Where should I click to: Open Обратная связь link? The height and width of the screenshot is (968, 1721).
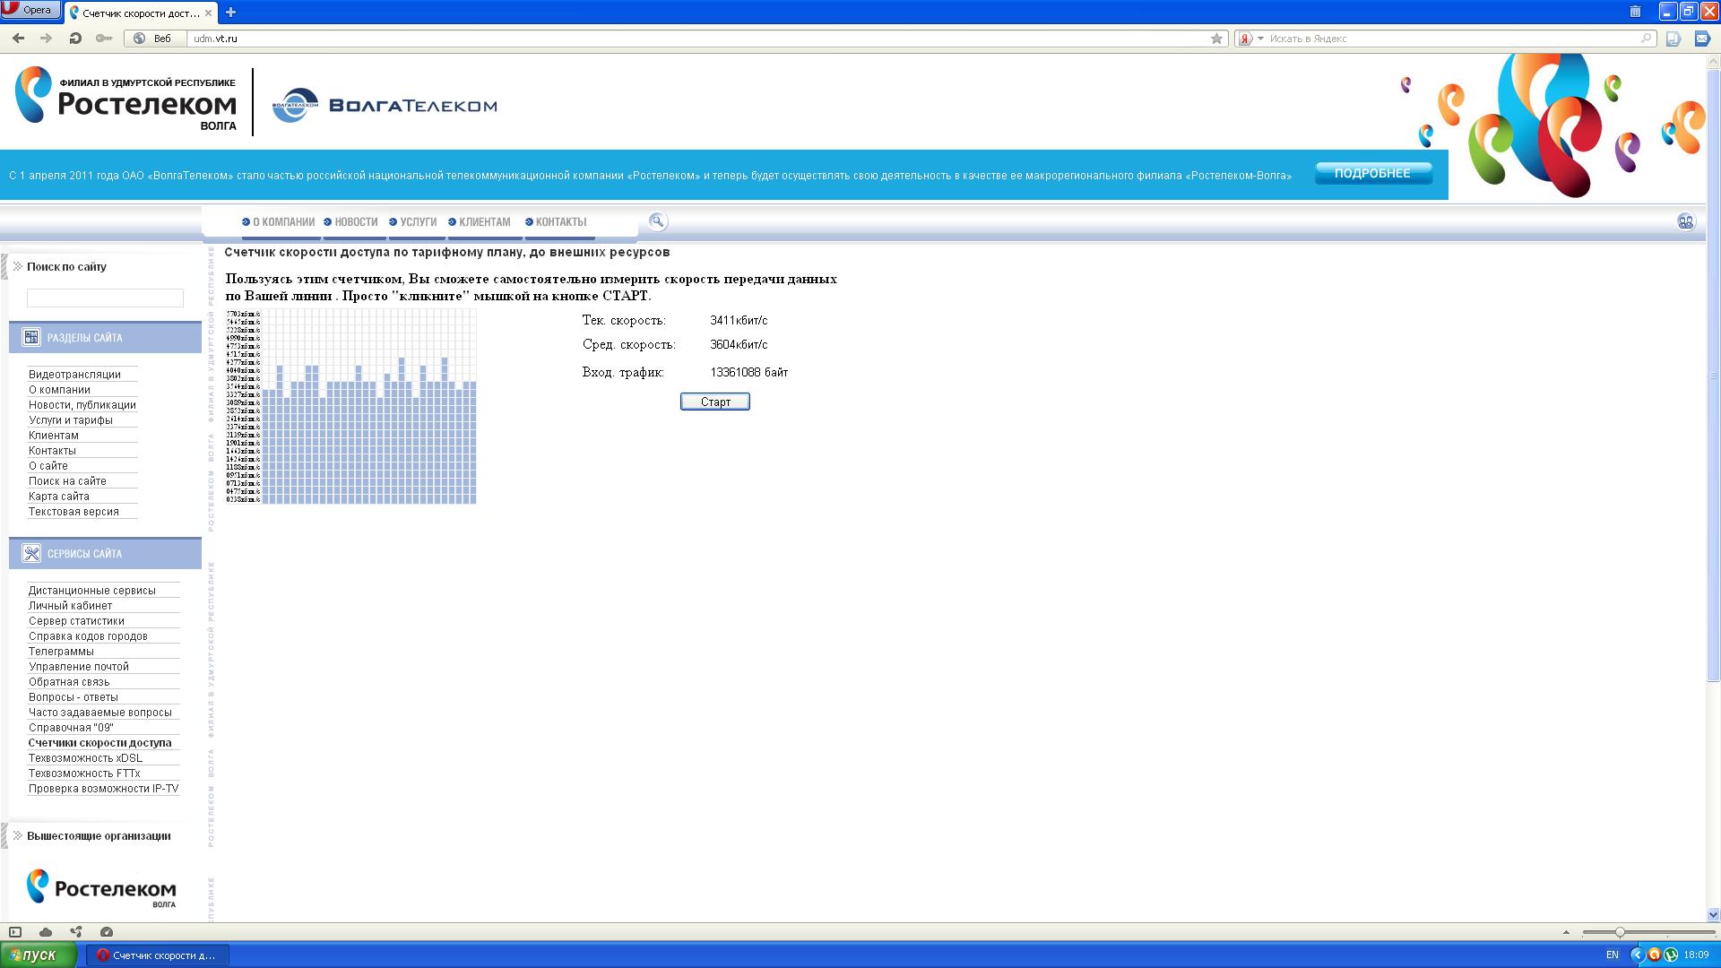(69, 681)
